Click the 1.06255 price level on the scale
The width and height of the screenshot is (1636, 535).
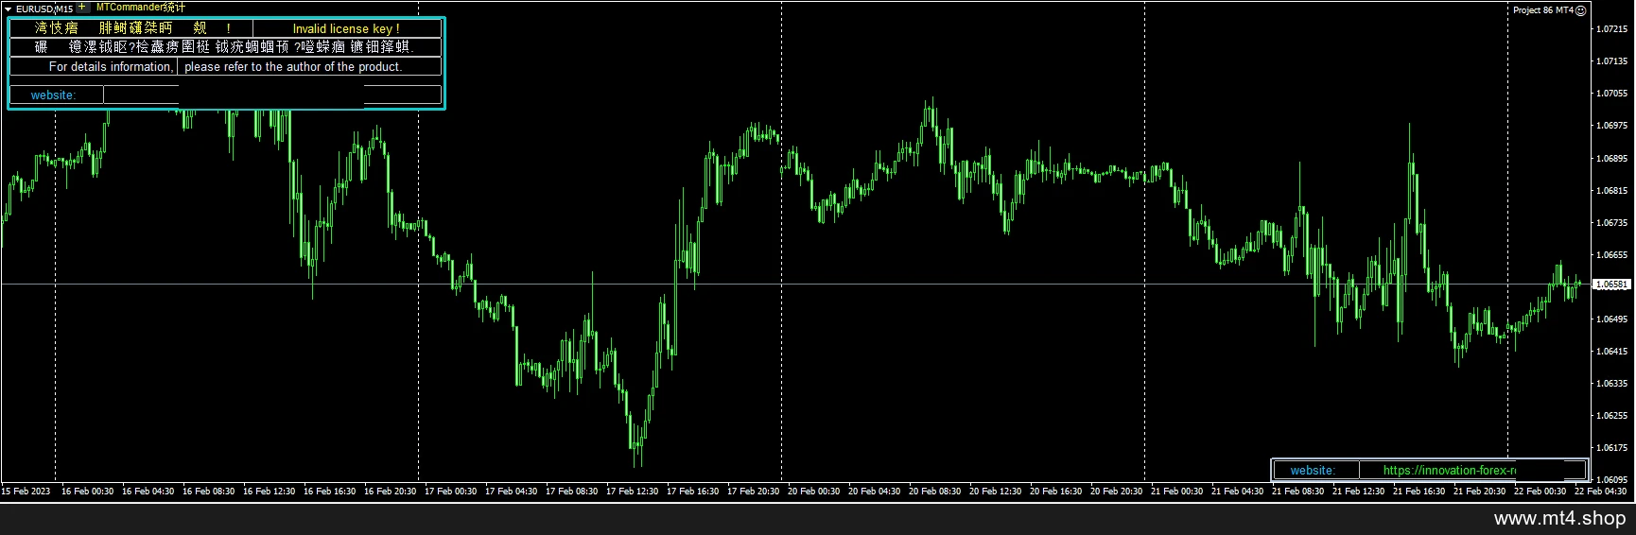point(1611,416)
